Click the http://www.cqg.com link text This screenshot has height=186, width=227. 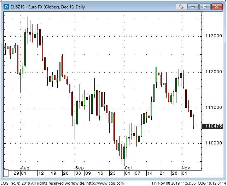[x=105, y=184]
